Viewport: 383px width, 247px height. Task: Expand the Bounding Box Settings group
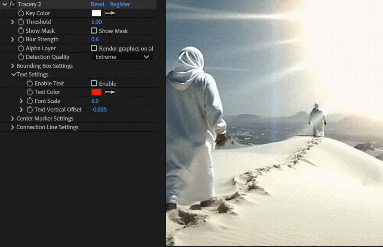click(12, 66)
